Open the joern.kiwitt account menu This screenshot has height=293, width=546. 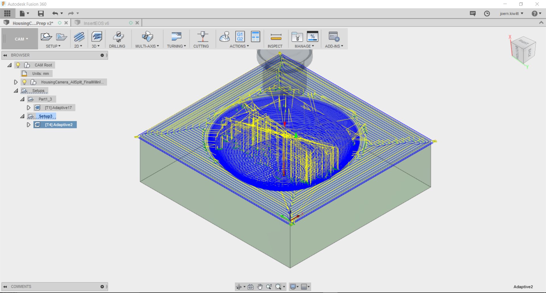pos(511,14)
